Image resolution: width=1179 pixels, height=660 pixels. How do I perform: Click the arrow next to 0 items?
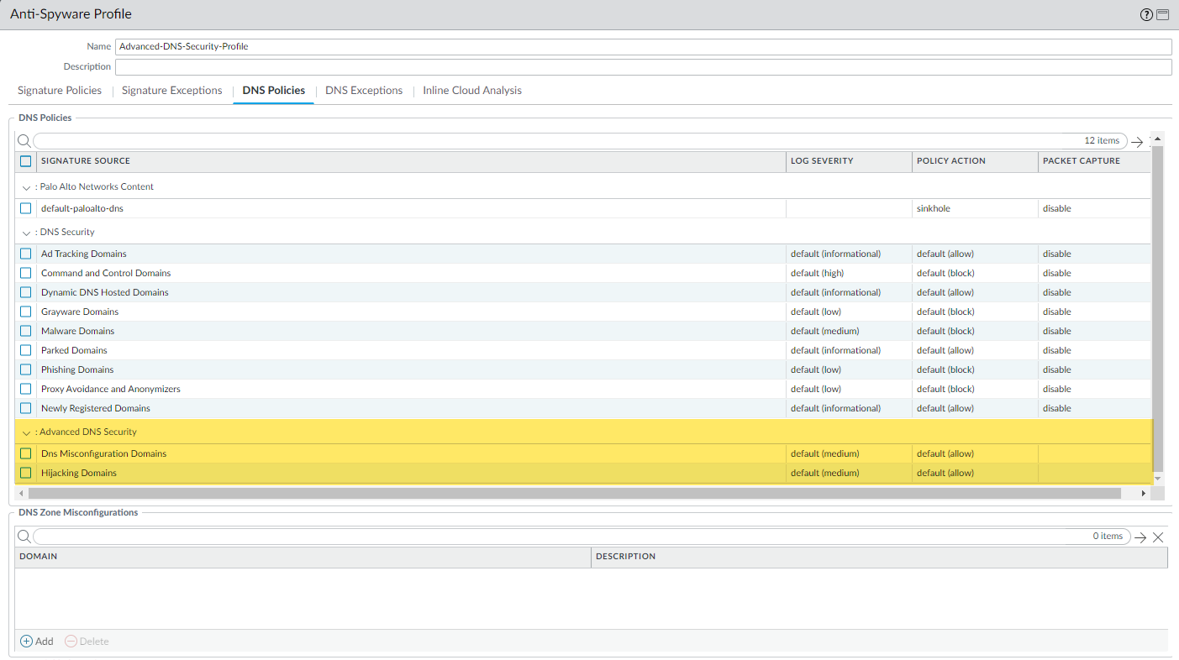[x=1140, y=537]
